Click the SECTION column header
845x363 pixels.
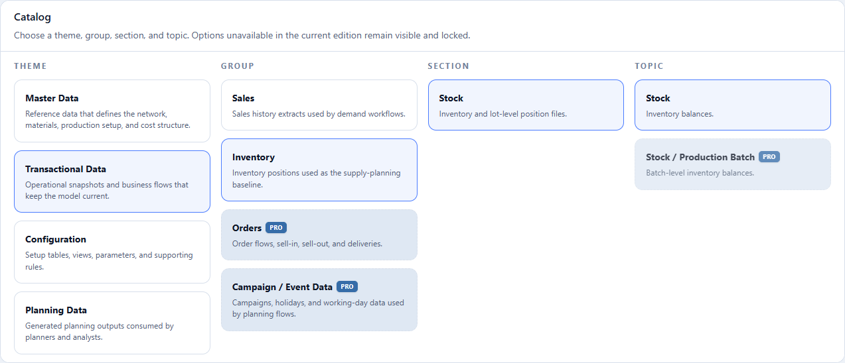tap(449, 66)
